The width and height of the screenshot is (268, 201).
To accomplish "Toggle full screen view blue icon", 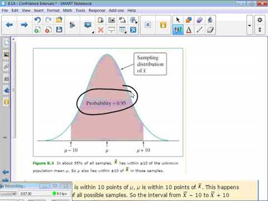I will [x=133, y=30].
